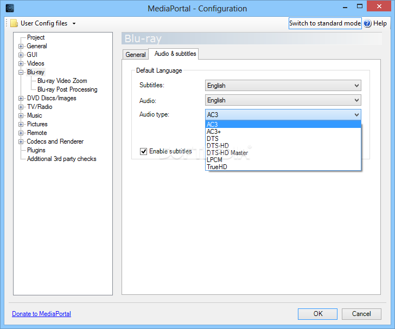The image size is (395, 329).
Task: Click the blue Help question mark icon
Action: pos(367,23)
